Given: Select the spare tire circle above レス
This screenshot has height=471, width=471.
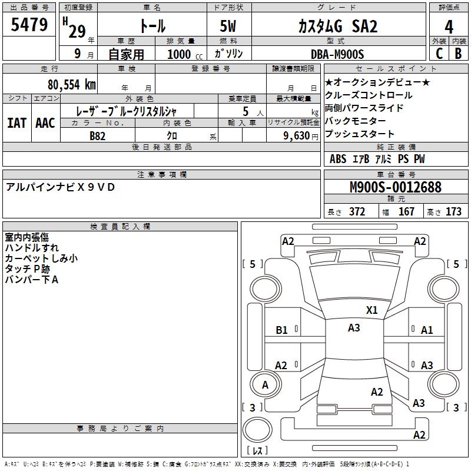Looking at the screenshot, I should coord(257,430).
